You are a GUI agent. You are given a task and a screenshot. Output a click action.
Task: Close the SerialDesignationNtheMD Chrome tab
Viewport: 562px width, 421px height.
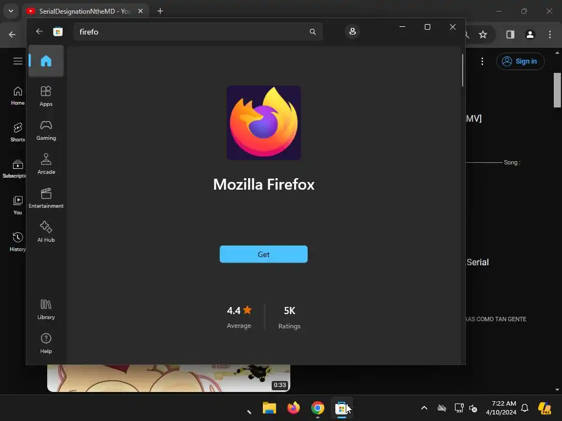140,11
